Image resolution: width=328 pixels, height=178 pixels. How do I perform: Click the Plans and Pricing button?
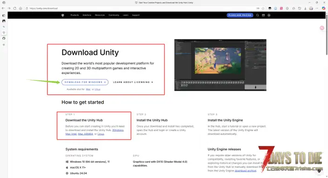[240, 15]
